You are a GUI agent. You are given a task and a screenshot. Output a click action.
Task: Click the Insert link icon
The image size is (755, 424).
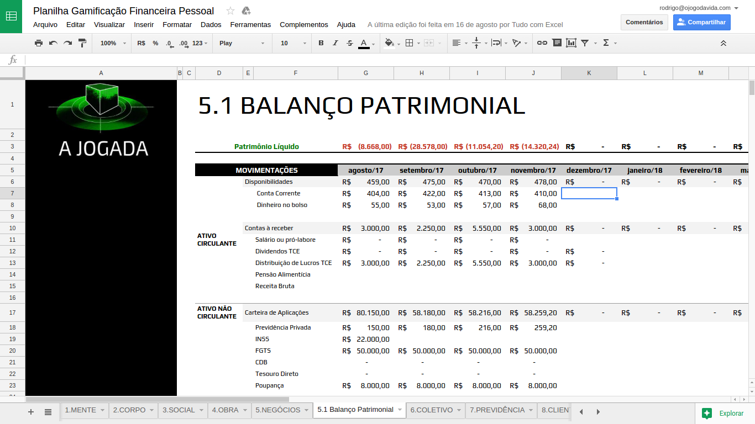coord(542,43)
